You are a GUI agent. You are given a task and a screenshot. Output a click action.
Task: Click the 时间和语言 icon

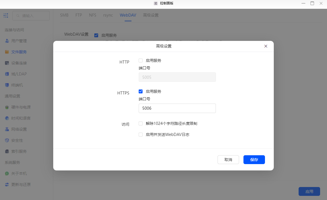click(x=7, y=118)
